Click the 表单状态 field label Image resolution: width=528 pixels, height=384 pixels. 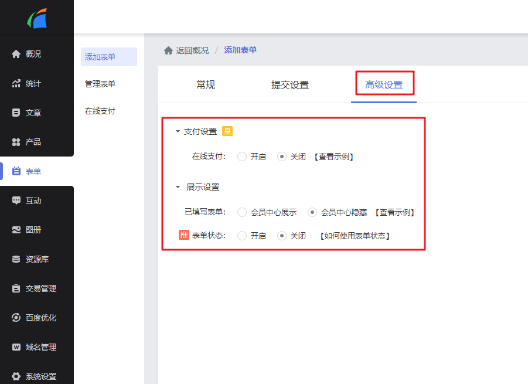tap(209, 236)
